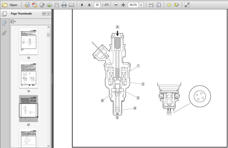Image resolution: width=228 pixels, height=148 pixels.
Task: Add a sticky note comment
Action: (x=169, y=5)
